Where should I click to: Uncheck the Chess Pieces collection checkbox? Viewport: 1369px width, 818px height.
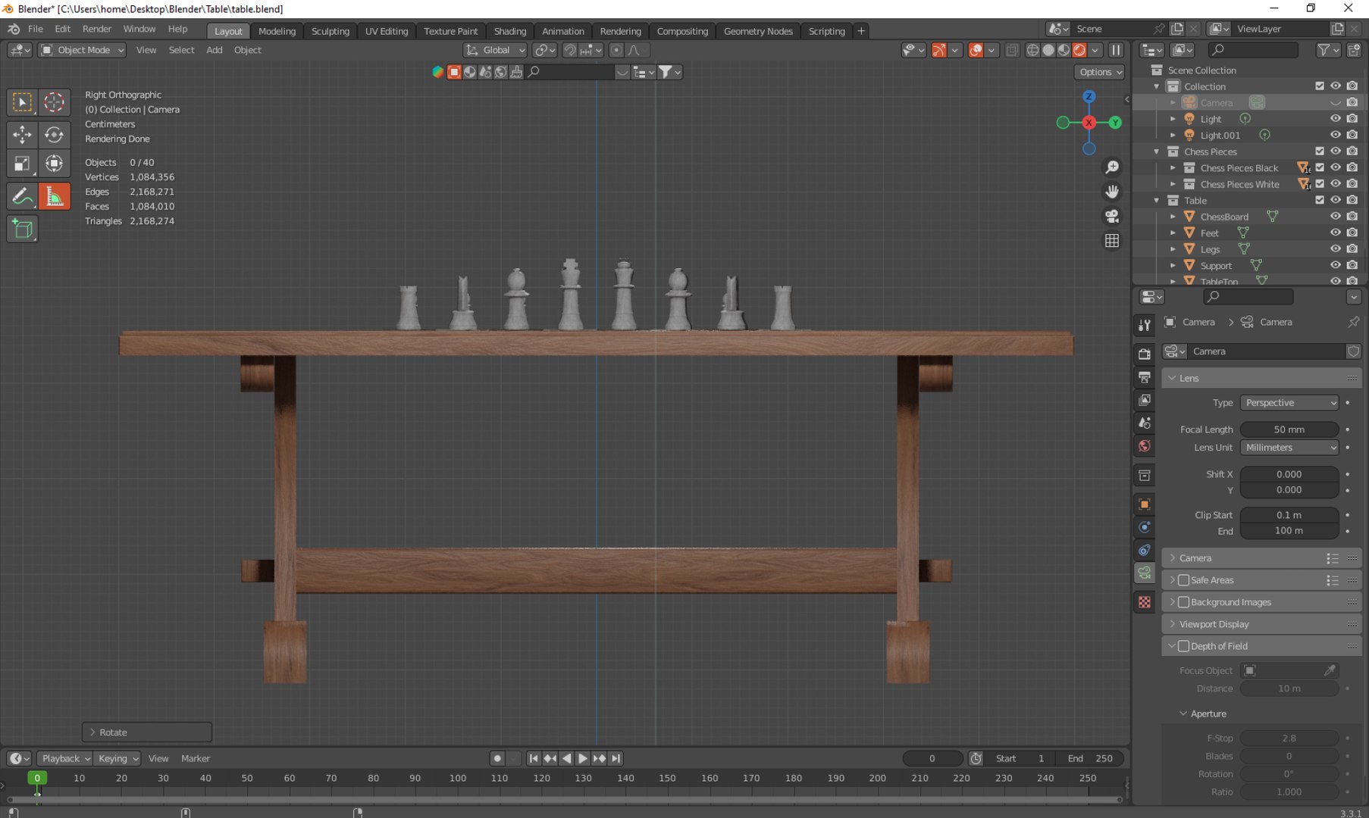point(1320,151)
